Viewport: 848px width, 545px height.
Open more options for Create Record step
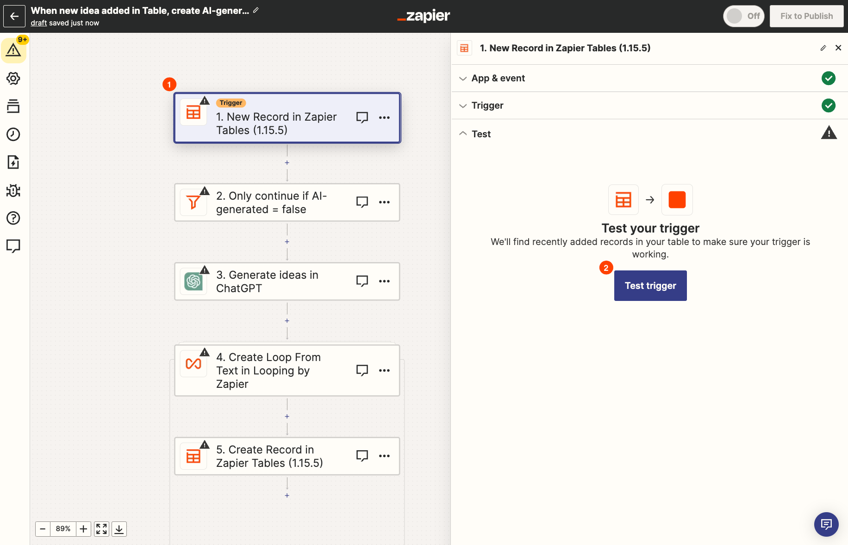coord(384,456)
